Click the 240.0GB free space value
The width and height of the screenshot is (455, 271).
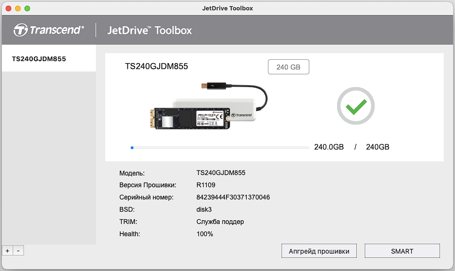(x=329, y=147)
